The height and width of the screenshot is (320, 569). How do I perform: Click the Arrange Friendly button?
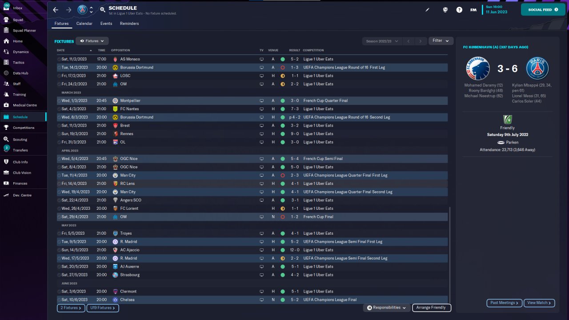(432, 308)
